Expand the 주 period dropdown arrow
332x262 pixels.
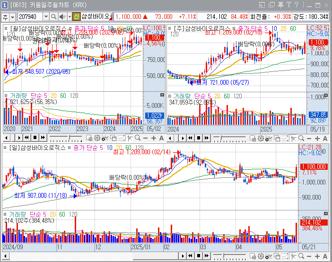pos(13,17)
